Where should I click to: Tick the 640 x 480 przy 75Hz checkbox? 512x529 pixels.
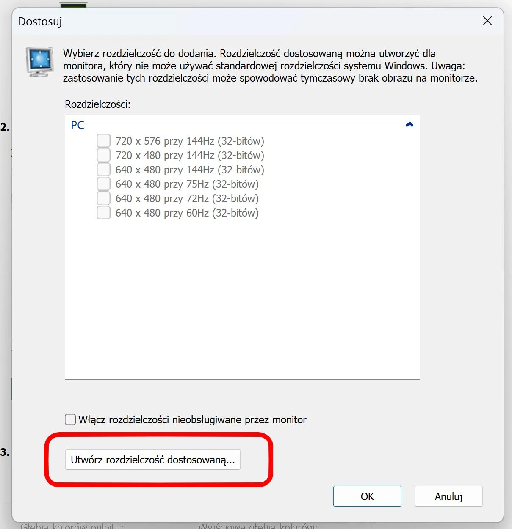pos(104,184)
